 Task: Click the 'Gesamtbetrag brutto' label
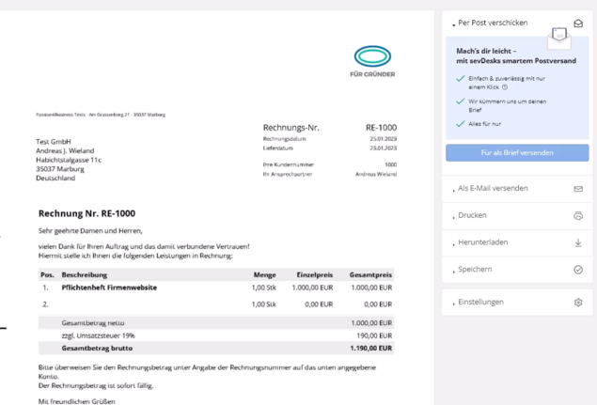point(97,349)
